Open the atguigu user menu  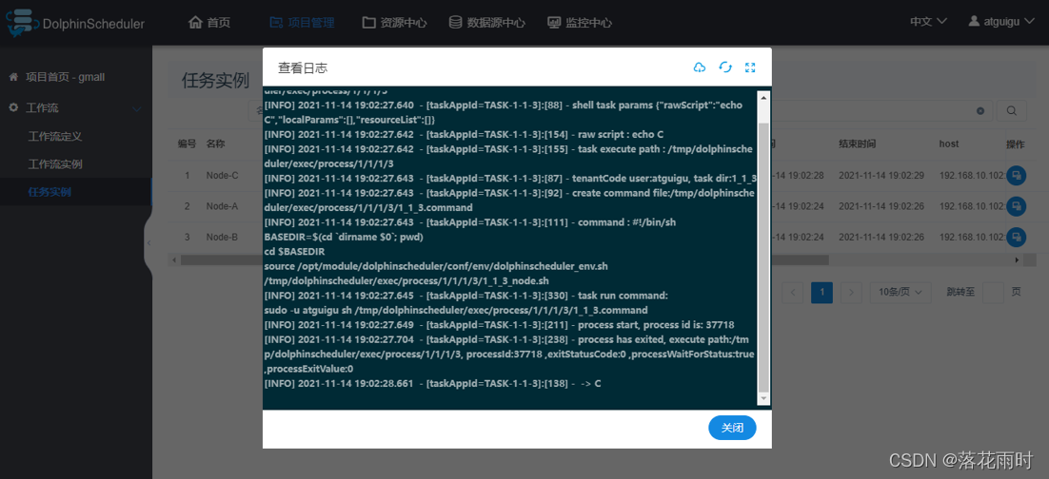coord(1000,21)
